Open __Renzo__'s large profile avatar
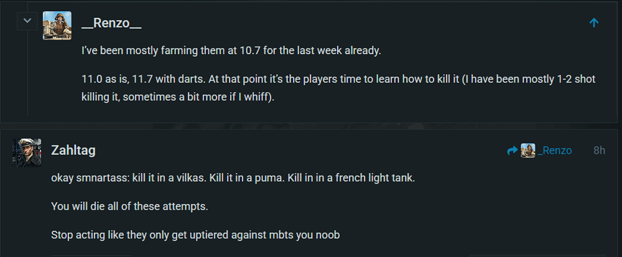The width and height of the screenshot is (622, 257). (x=57, y=26)
